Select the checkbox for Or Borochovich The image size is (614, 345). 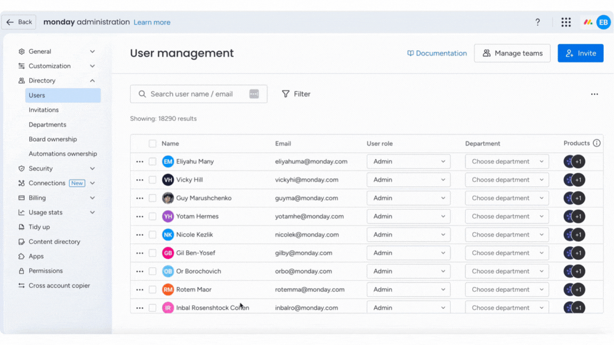[x=152, y=272]
